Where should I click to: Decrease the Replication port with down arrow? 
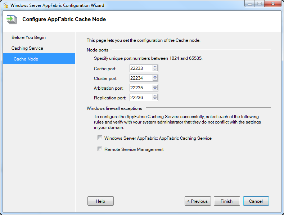pos(155,99)
